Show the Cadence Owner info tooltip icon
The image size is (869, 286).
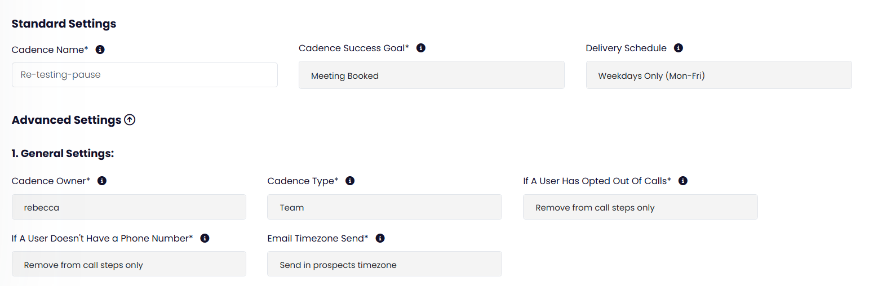coord(102,181)
